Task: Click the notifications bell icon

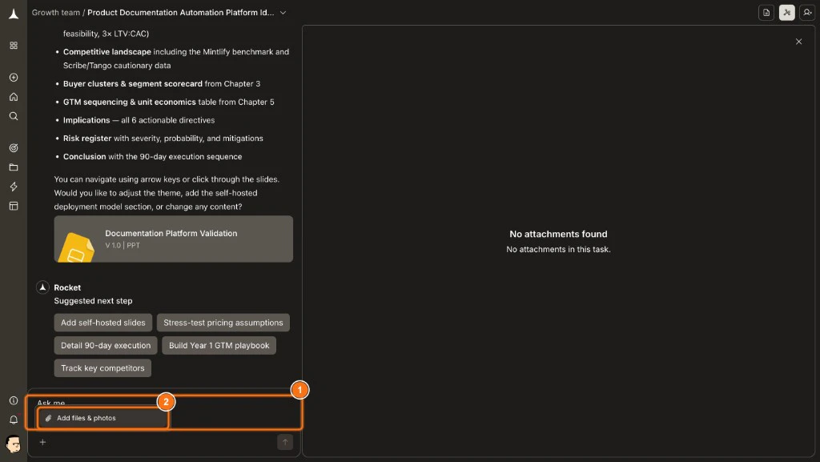Action: pyautogui.click(x=13, y=420)
